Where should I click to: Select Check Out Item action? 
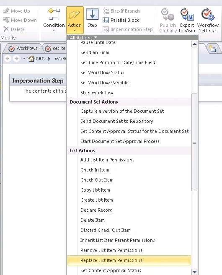(97, 180)
